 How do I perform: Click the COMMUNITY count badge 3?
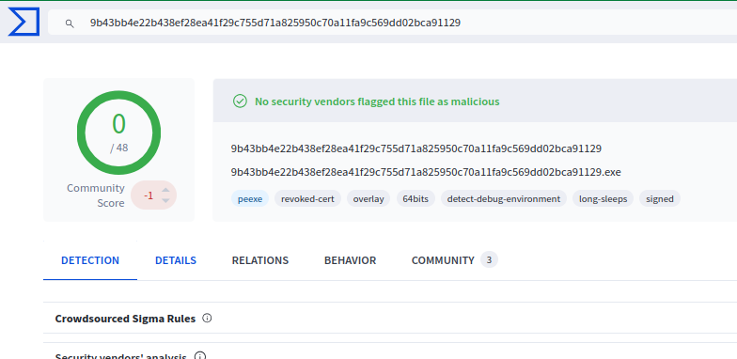point(489,259)
